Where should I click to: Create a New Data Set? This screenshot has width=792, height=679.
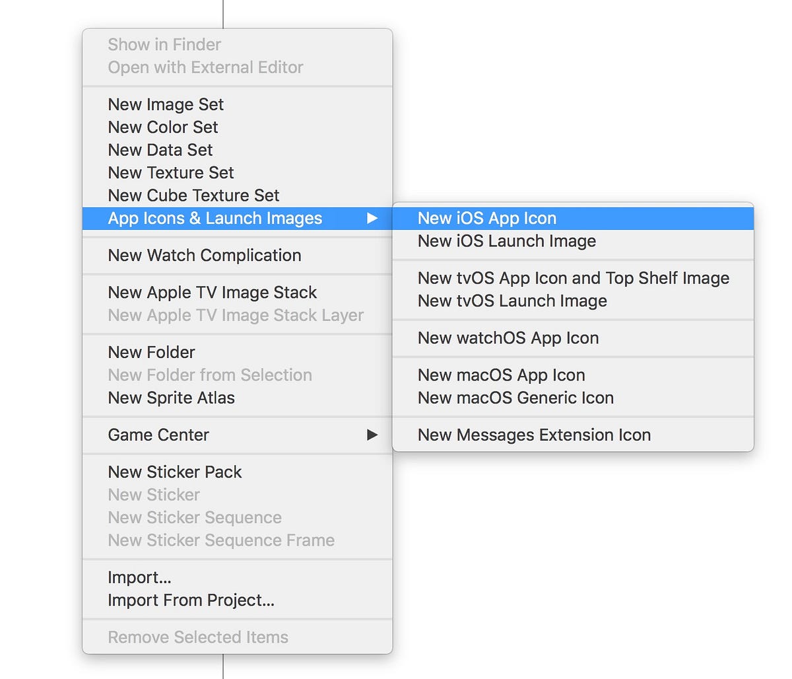[x=160, y=150]
